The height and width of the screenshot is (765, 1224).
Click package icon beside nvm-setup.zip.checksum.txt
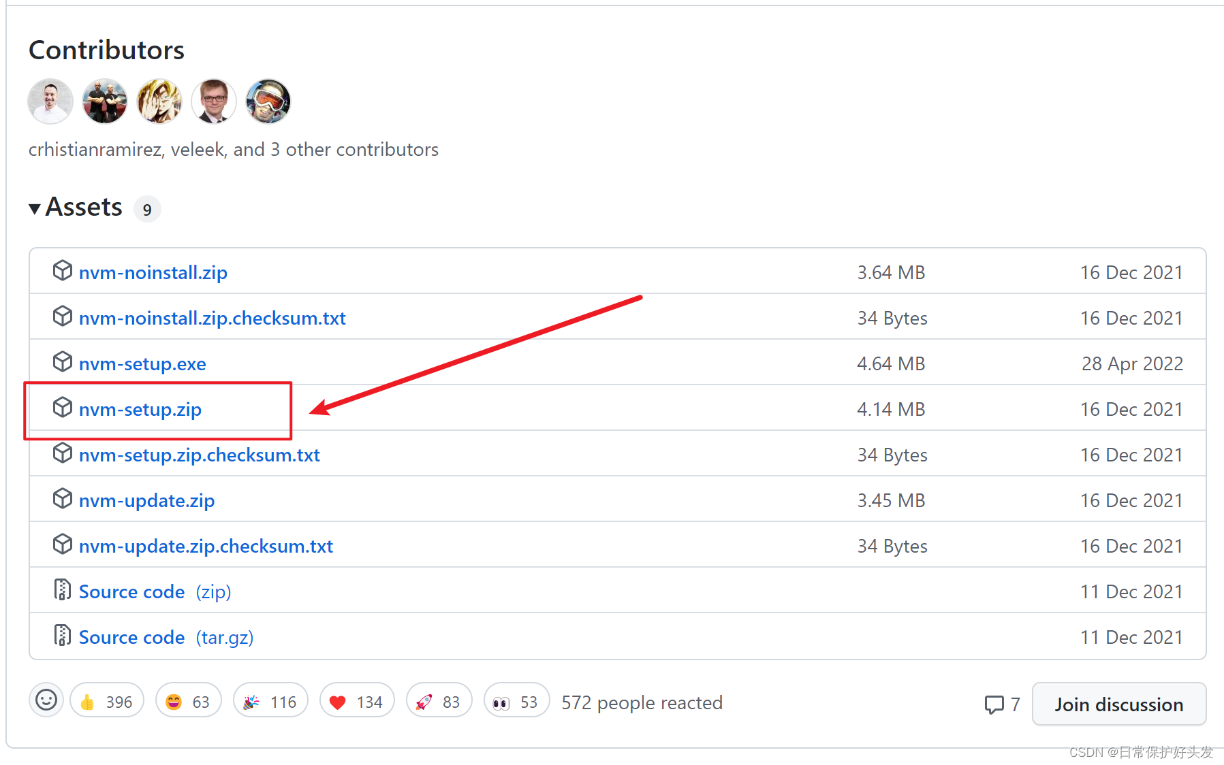(63, 453)
